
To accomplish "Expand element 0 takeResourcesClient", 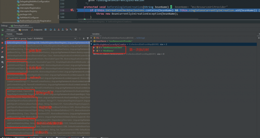I will click(x=94, y=48).
